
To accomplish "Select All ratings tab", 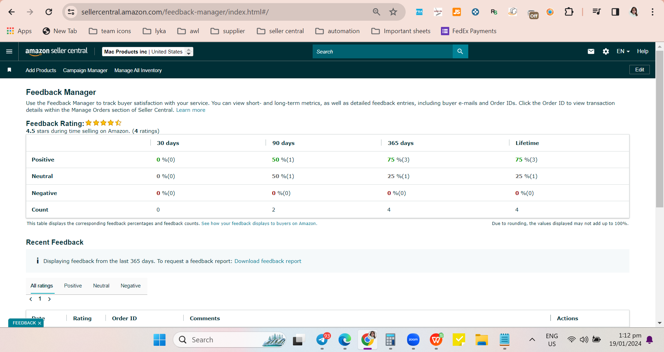I will point(42,286).
